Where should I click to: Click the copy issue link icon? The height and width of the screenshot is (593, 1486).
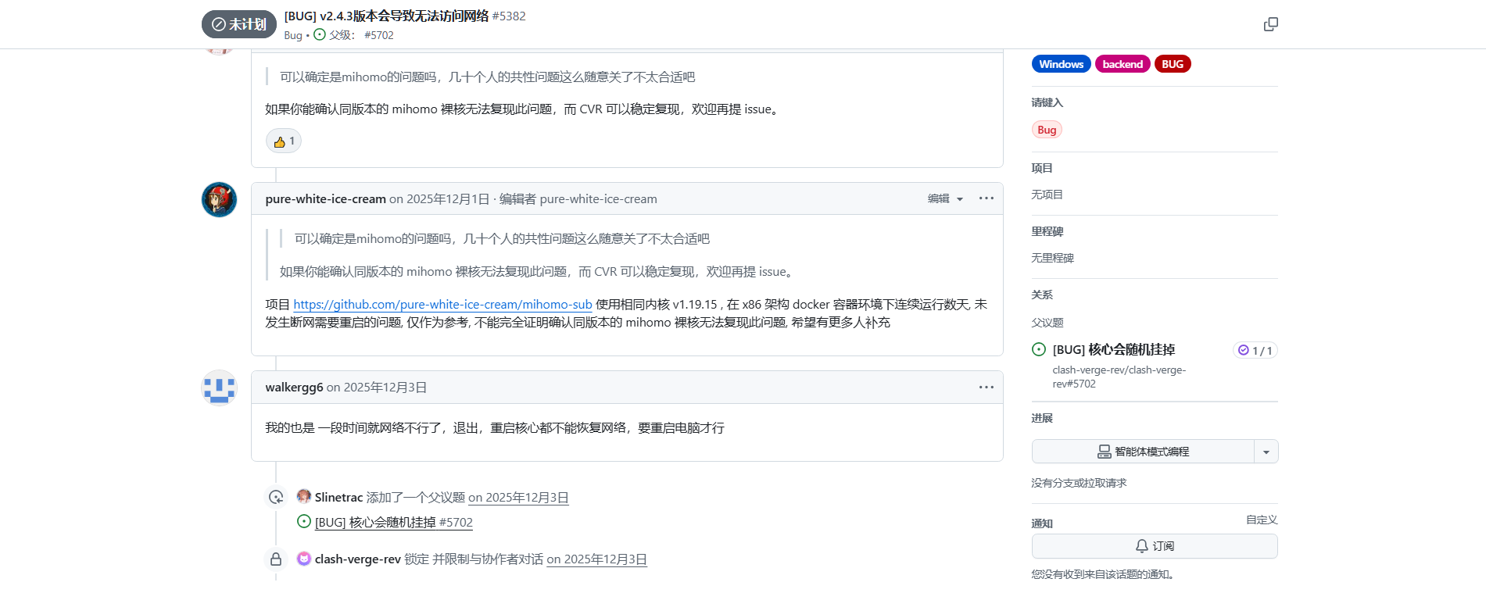(1270, 24)
